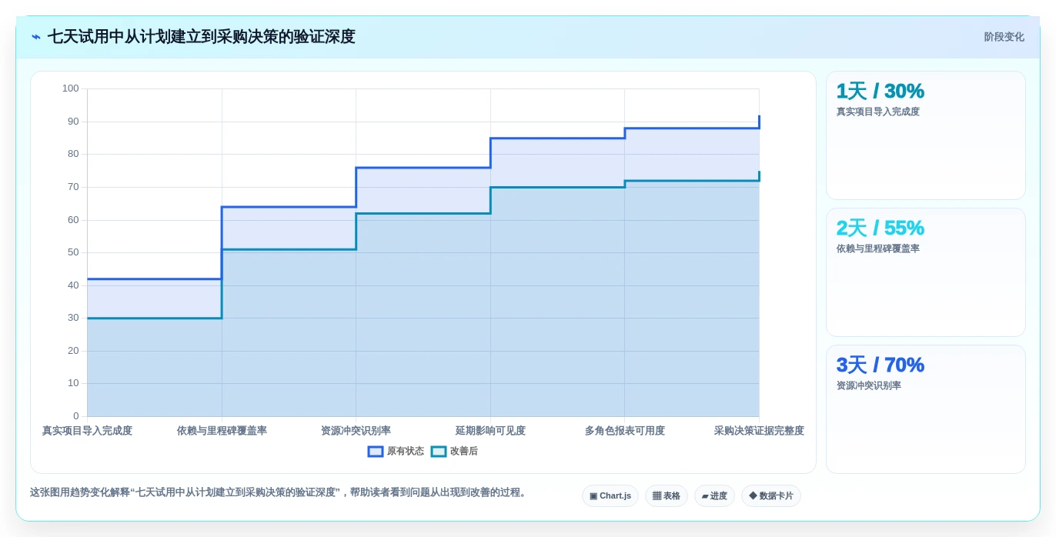Image resolution: width=1056 pixels, height=537 pixels.
Task: Click the 数据卡片 tag
Action: (771, 496)
